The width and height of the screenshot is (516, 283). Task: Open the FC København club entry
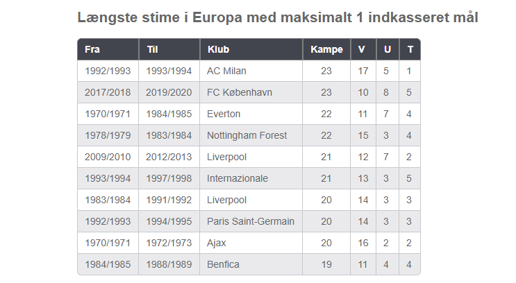pos(240,92)
